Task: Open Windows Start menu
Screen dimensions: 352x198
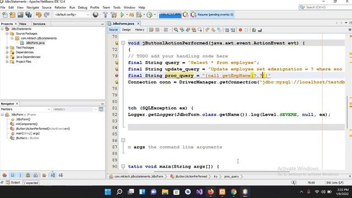Action: point(108,192)
